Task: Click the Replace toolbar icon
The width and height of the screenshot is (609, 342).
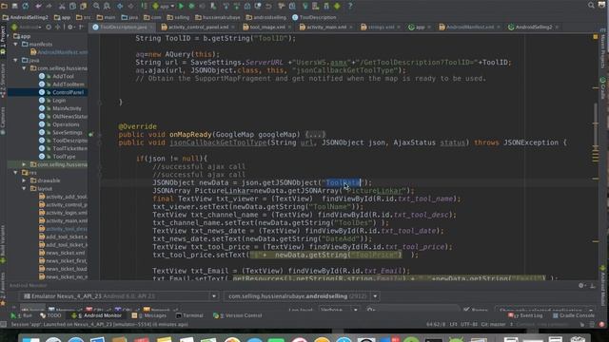Action: (x=107, y=6)
